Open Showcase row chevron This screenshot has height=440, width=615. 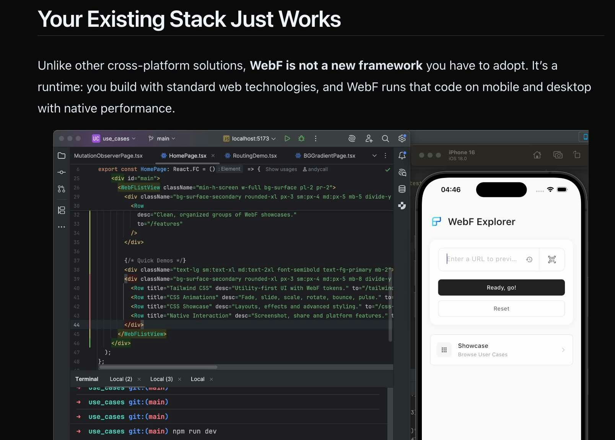[x=563, y=350]
